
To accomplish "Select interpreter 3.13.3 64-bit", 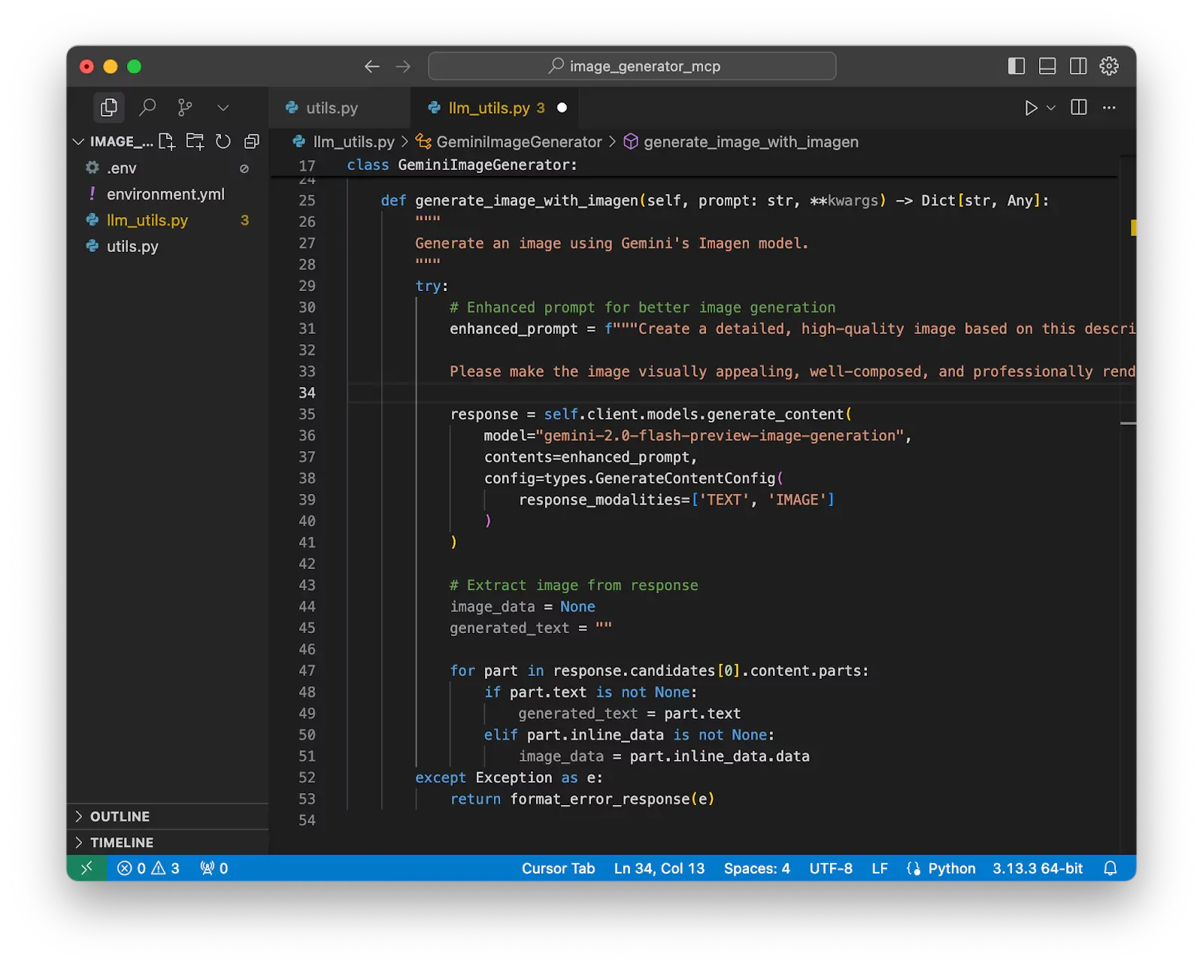I will coord(1038,868).
